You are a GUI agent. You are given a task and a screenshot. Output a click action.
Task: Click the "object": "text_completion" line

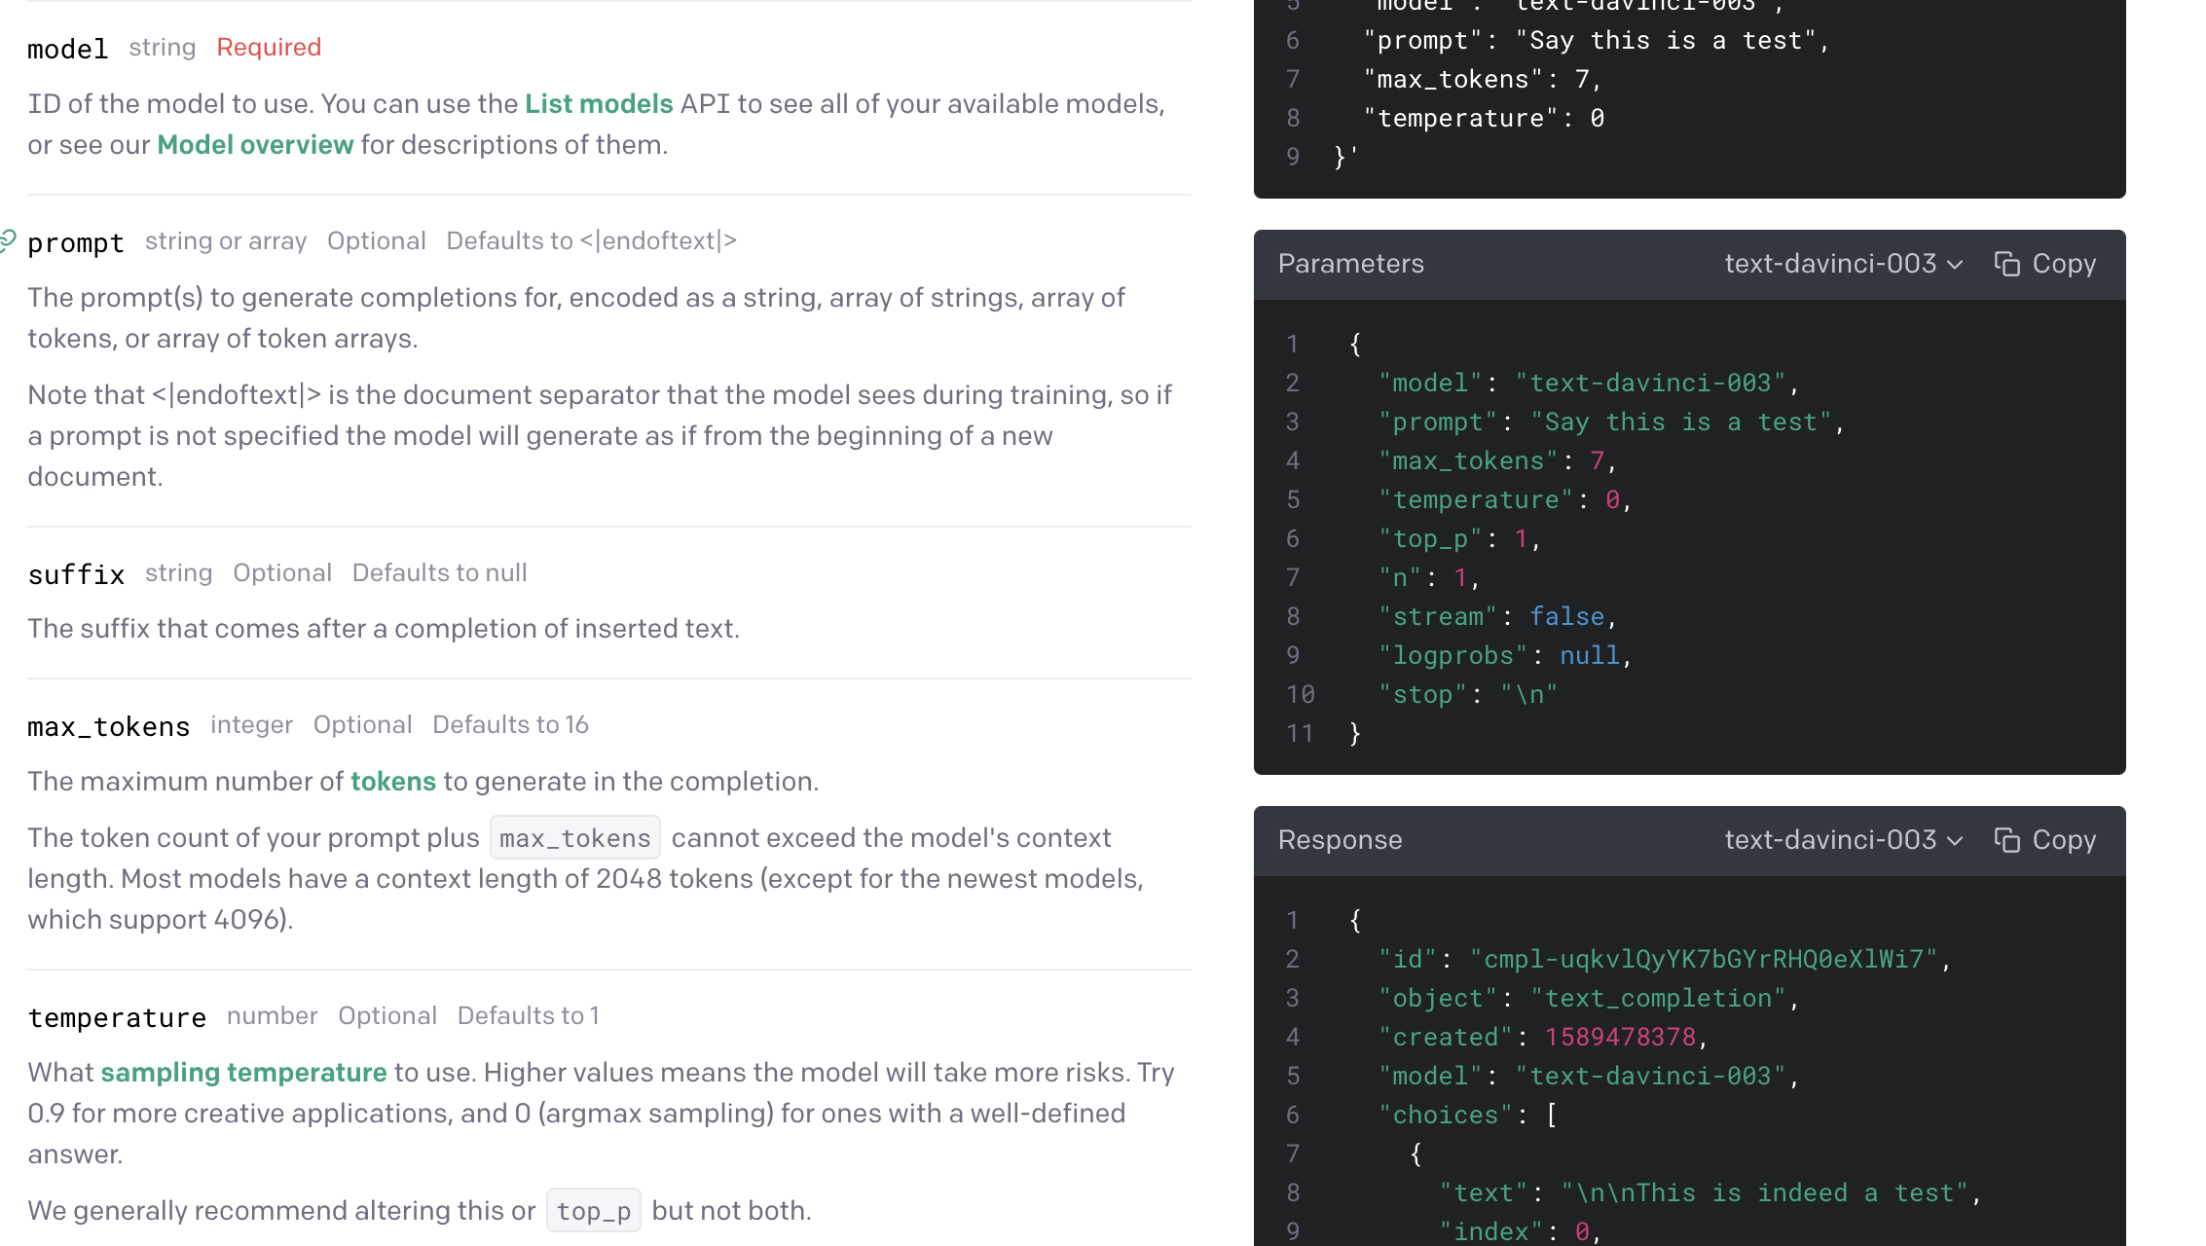click(1589, 998)
